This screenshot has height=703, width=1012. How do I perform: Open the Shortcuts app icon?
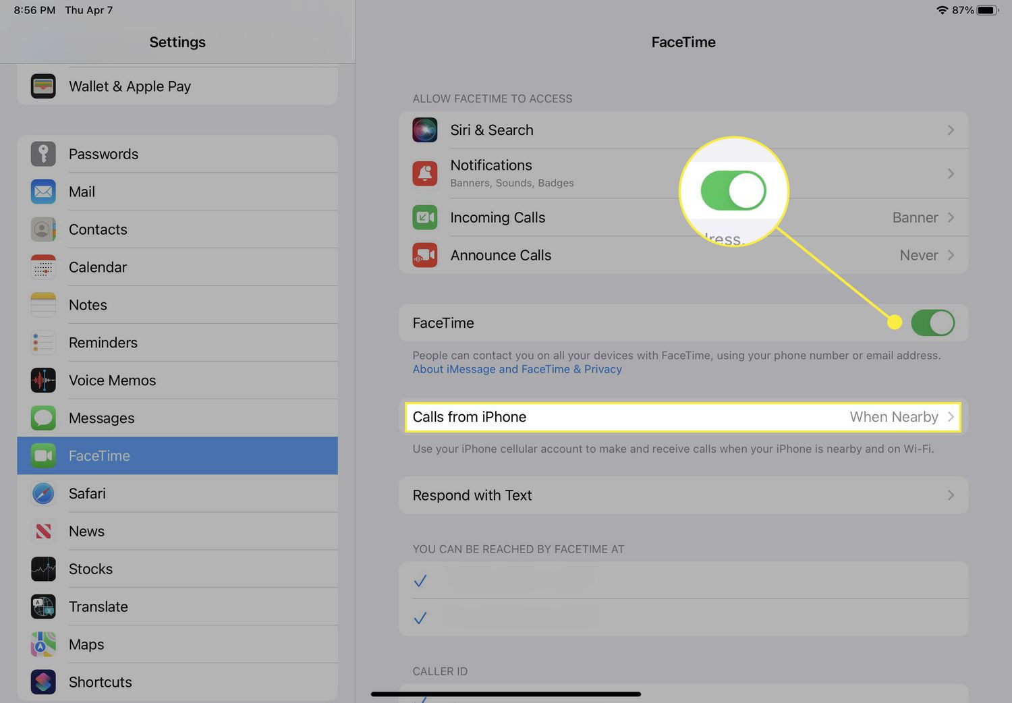[43, 682]
